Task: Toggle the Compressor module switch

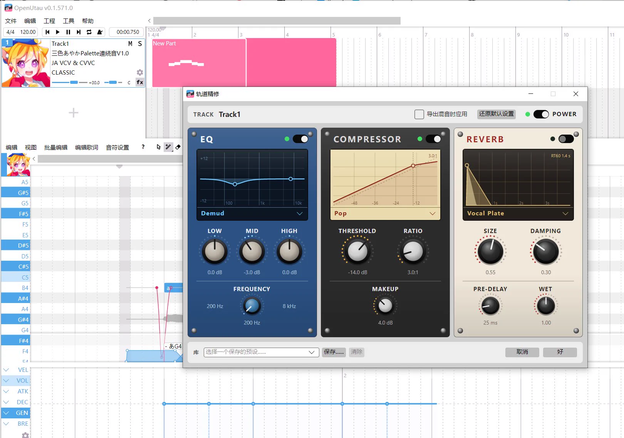Action: point(433,139)
